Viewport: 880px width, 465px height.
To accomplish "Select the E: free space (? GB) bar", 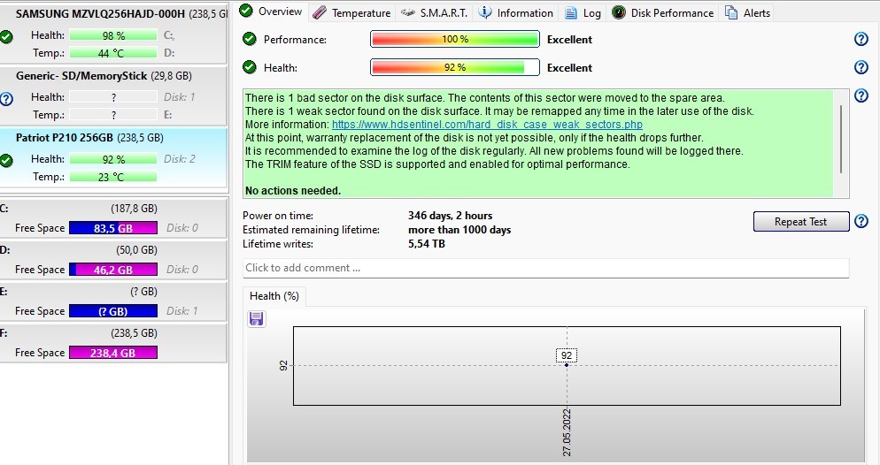I will coord(113,311).
